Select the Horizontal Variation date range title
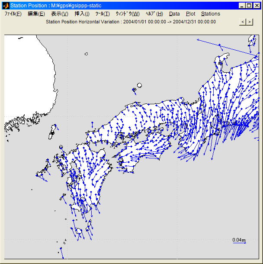The width and height of the screenshot is (263, 264). 131,22
